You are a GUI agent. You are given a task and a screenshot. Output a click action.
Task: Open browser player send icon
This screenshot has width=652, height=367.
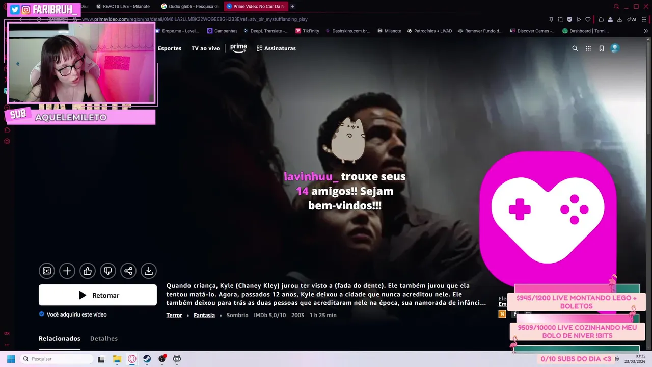[579, 19]
